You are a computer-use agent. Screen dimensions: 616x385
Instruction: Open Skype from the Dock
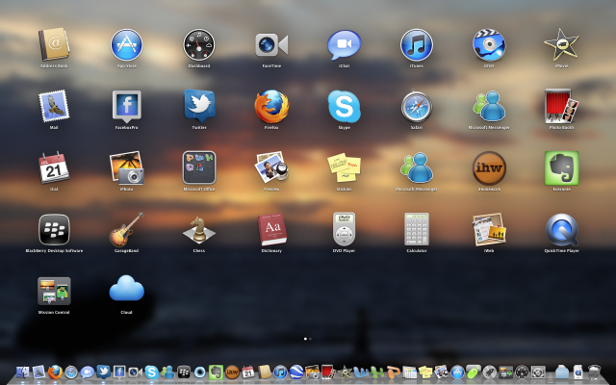pyautogui.click(x=152, y=372)
